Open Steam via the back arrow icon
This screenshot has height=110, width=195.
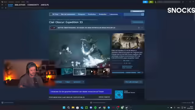pos(2,5)
